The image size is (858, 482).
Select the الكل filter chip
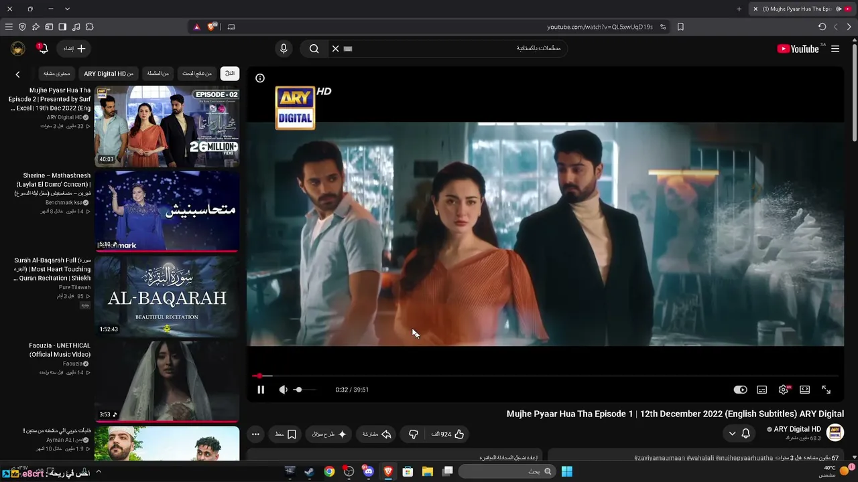point(230,73)
